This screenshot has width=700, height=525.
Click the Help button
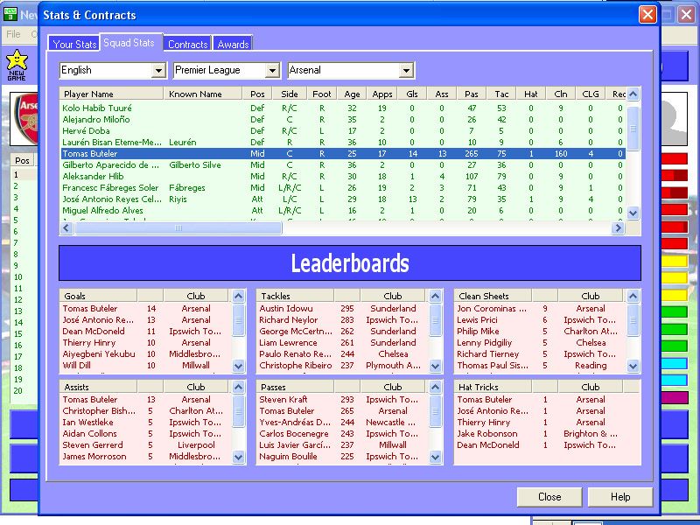[620, 497]
